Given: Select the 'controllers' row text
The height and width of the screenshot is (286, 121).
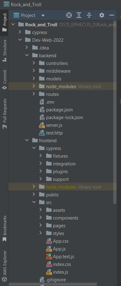Looking at the screenshot, I should click(57, 63).
